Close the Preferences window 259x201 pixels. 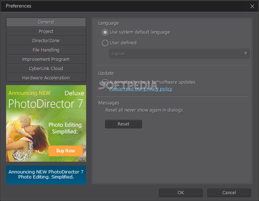pos(252,6)
